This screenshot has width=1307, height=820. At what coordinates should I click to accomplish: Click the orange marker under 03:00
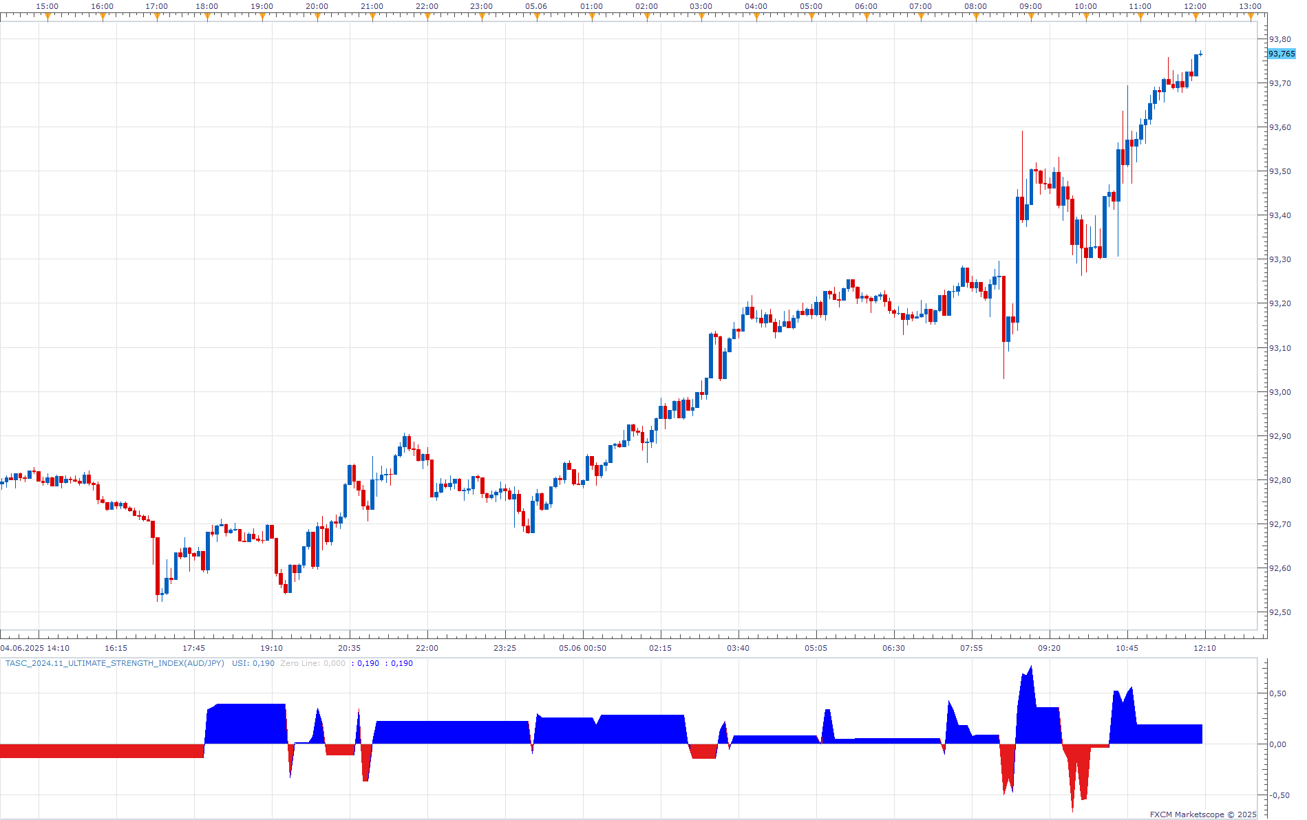coord(701,17)
